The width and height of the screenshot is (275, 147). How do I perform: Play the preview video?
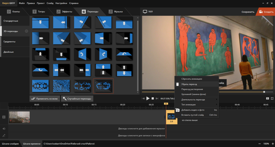click(148, 98)
